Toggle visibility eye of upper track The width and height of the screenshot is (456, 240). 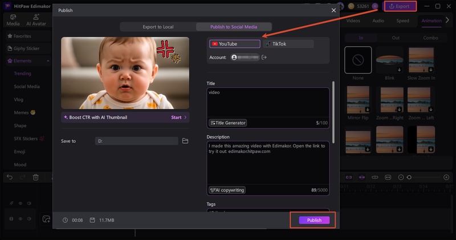(x=21, y=204)
